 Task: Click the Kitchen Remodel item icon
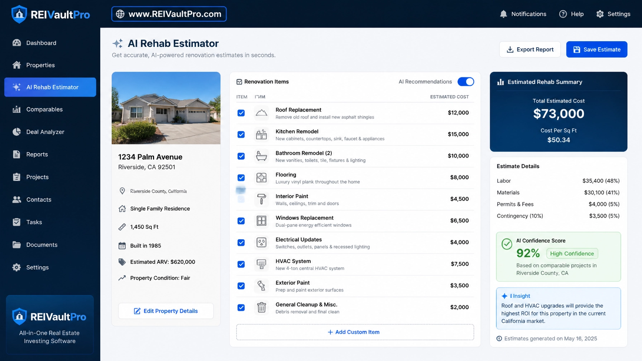coord(262,135)
